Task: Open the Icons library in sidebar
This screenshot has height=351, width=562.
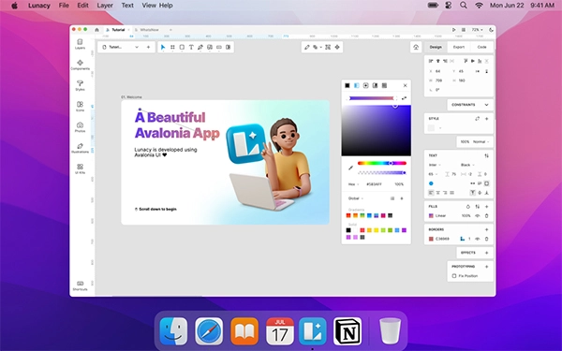Action: click(x=80, y=107)
